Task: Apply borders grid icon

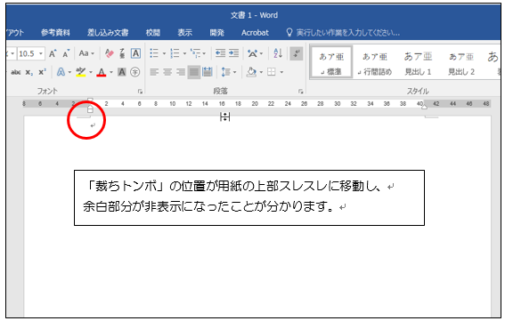Action: 272,72
